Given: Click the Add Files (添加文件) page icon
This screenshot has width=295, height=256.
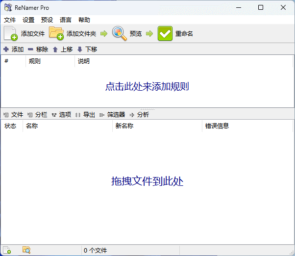Looking at the screenshot, I should 11,33.
